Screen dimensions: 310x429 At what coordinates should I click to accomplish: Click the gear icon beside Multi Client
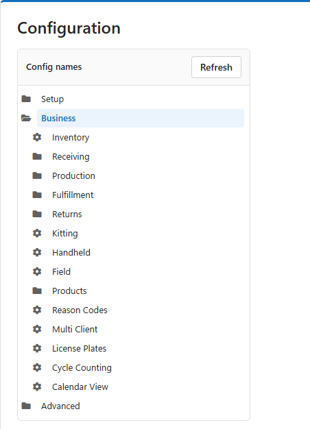37,329
